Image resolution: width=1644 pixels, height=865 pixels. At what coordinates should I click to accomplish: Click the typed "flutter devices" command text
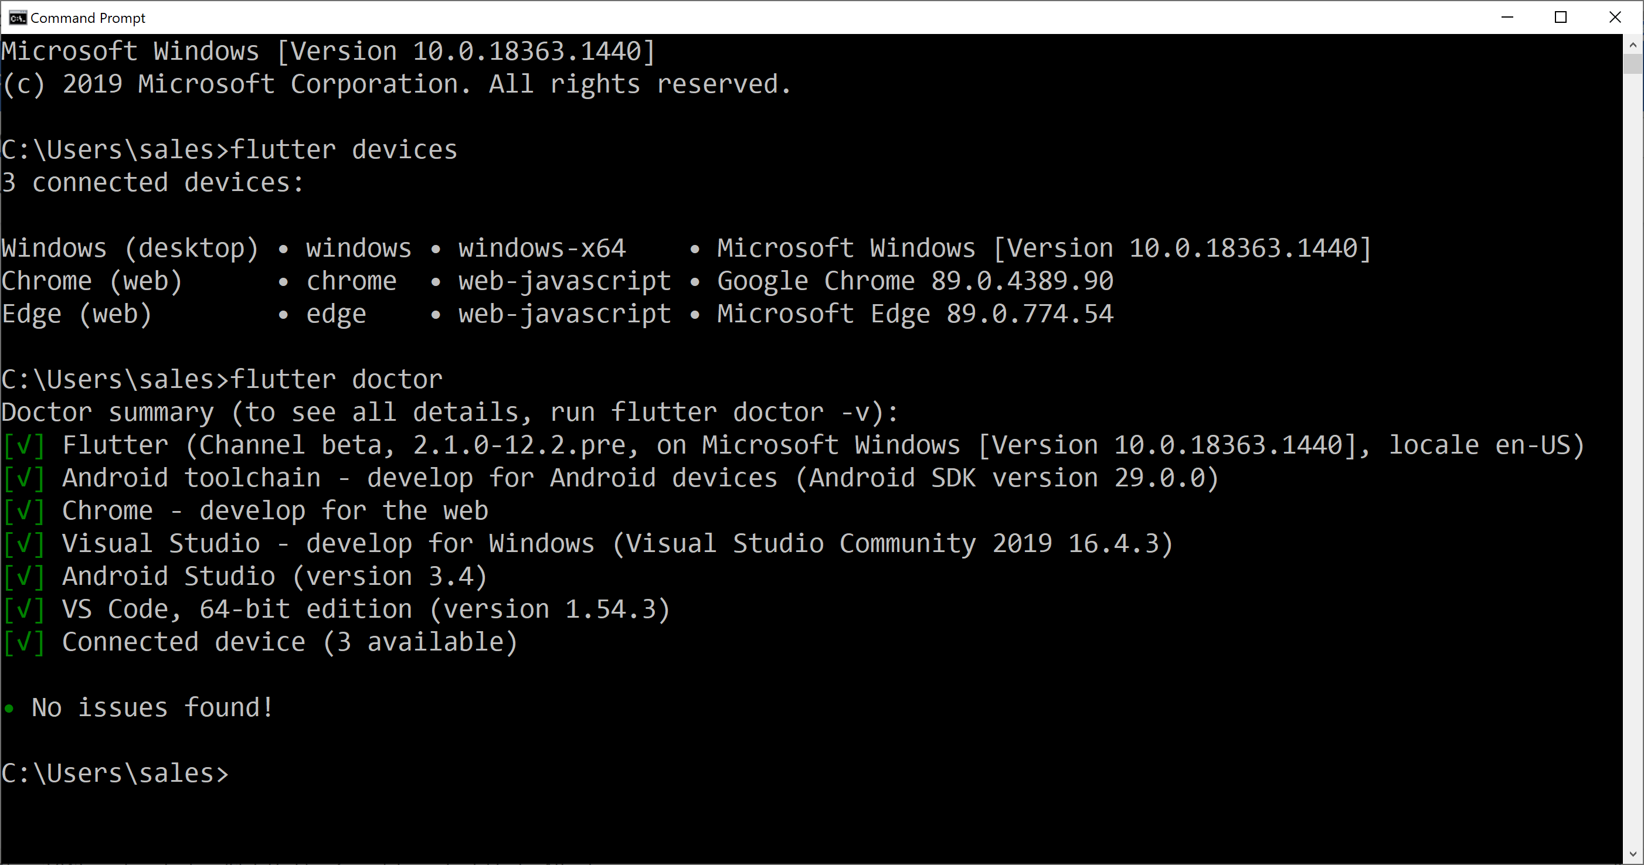(x=344, y=150)
